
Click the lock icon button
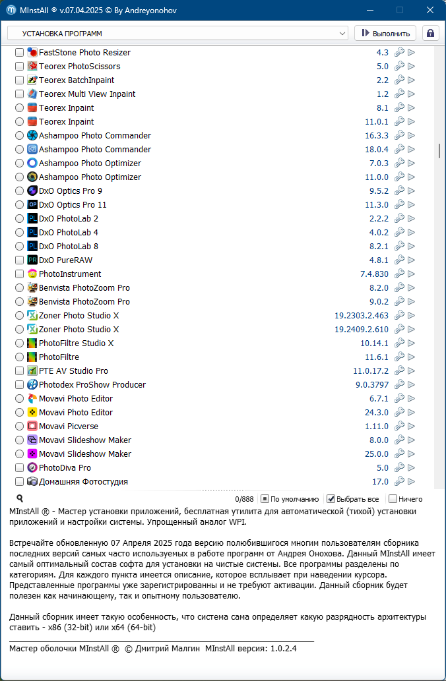(x=430, y=33)
